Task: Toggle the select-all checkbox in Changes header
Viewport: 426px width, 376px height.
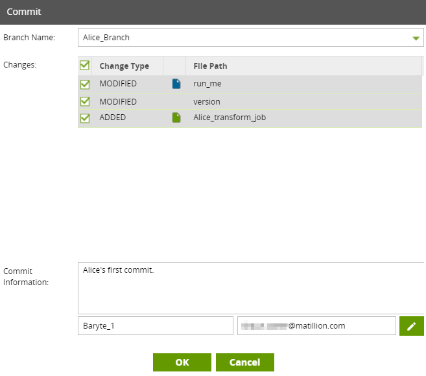Action: (x=84, y=66)
